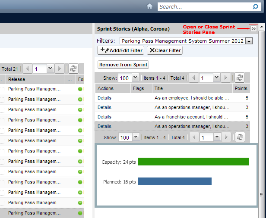Open the top Show 100 dropdown in Sprint Stories

[136, 78]
